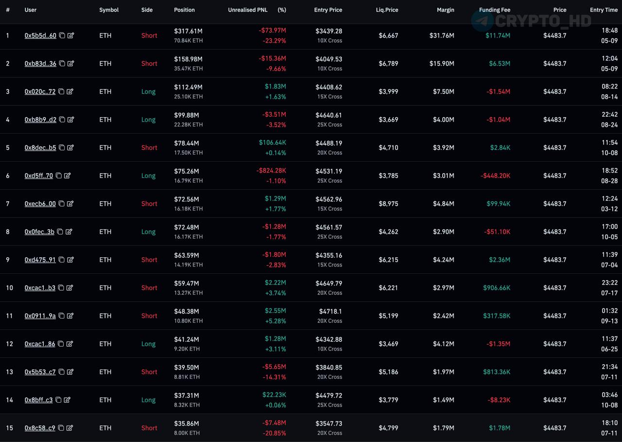
Task: Click the edit icon beside 0xecb6..00
Action: 70,204
